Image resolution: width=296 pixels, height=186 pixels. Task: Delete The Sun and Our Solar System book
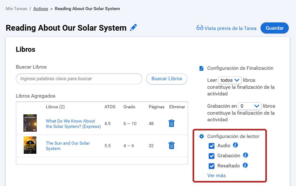point(171,145)
